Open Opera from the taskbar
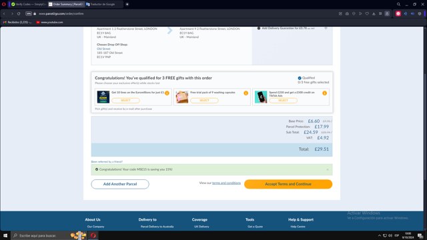The height and width of the screenshot is (240, 427). tap(93, 235)
